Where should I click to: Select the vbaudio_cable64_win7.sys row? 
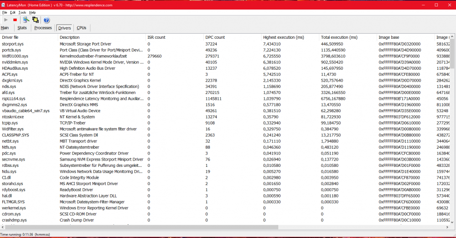click(225, 111)
